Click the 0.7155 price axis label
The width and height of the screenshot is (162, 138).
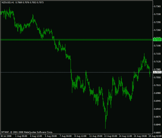click(157, 54)
